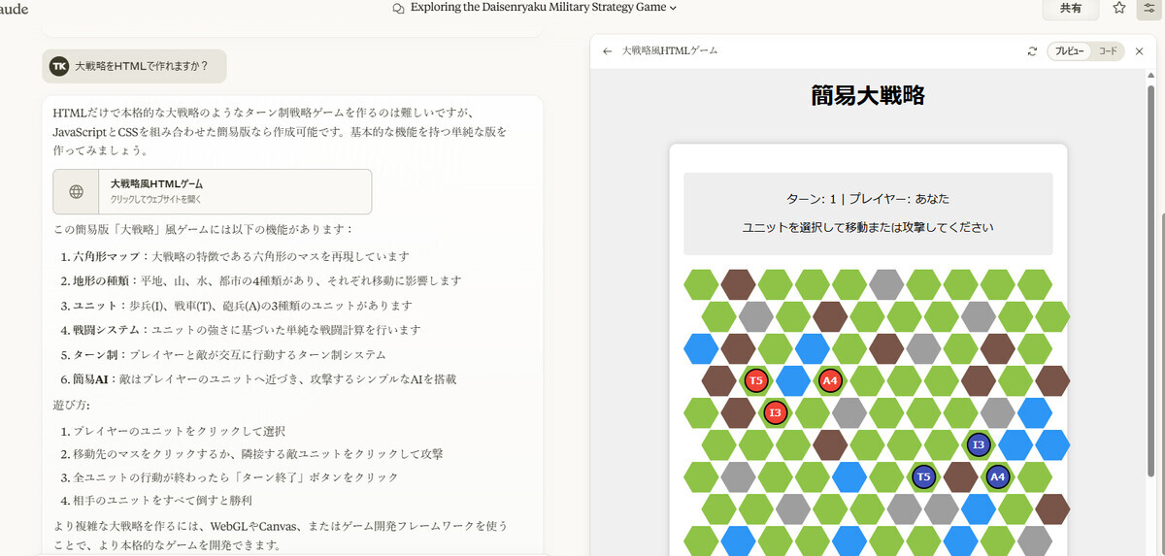1165x556 pixels.
Task: Go back using the artifact panel arrow
Action: (x=608, y=50)
